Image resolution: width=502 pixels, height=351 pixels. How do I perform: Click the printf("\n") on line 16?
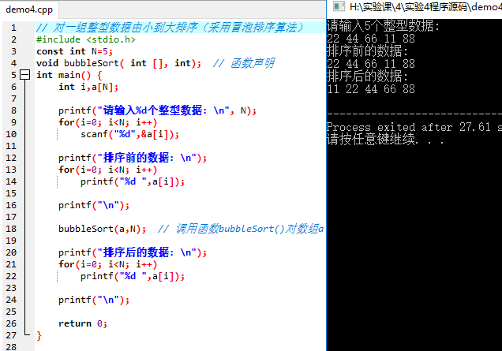click(94, 205)
